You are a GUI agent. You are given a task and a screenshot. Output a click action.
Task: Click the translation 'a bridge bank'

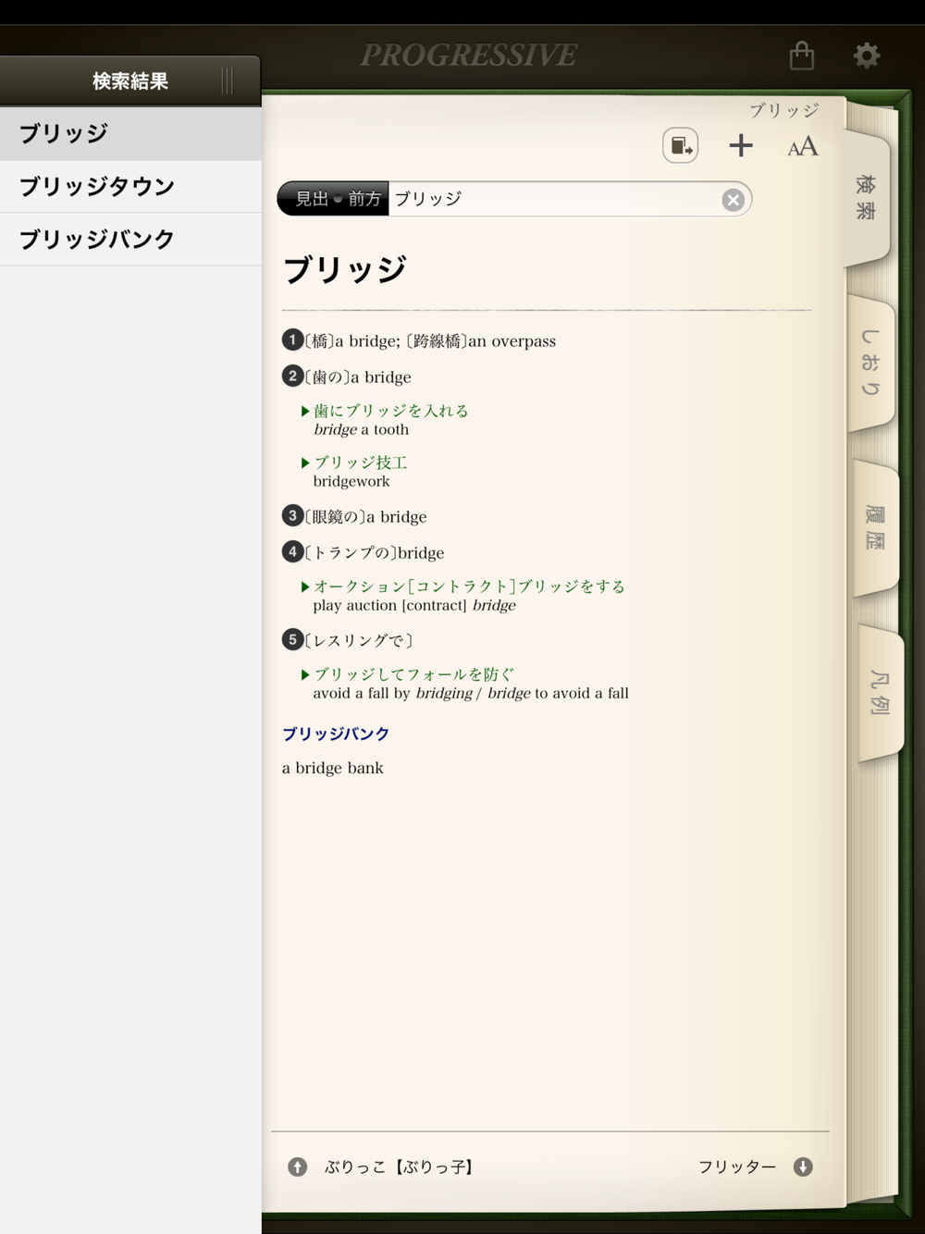tap(333, 768)
